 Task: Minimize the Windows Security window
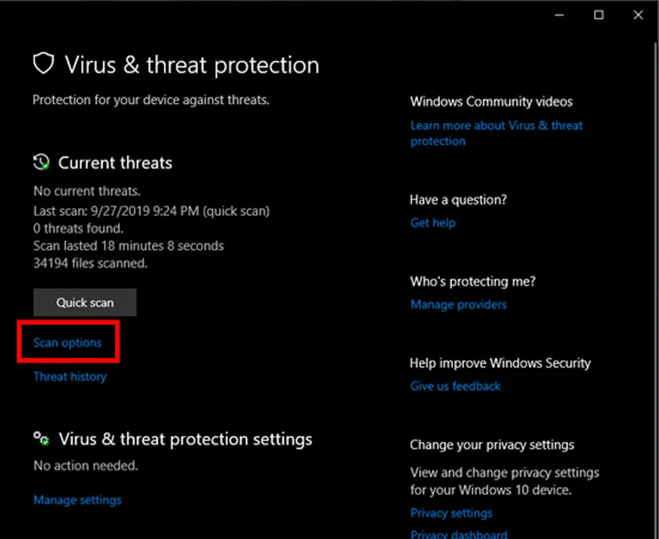[x=559, y=14]
